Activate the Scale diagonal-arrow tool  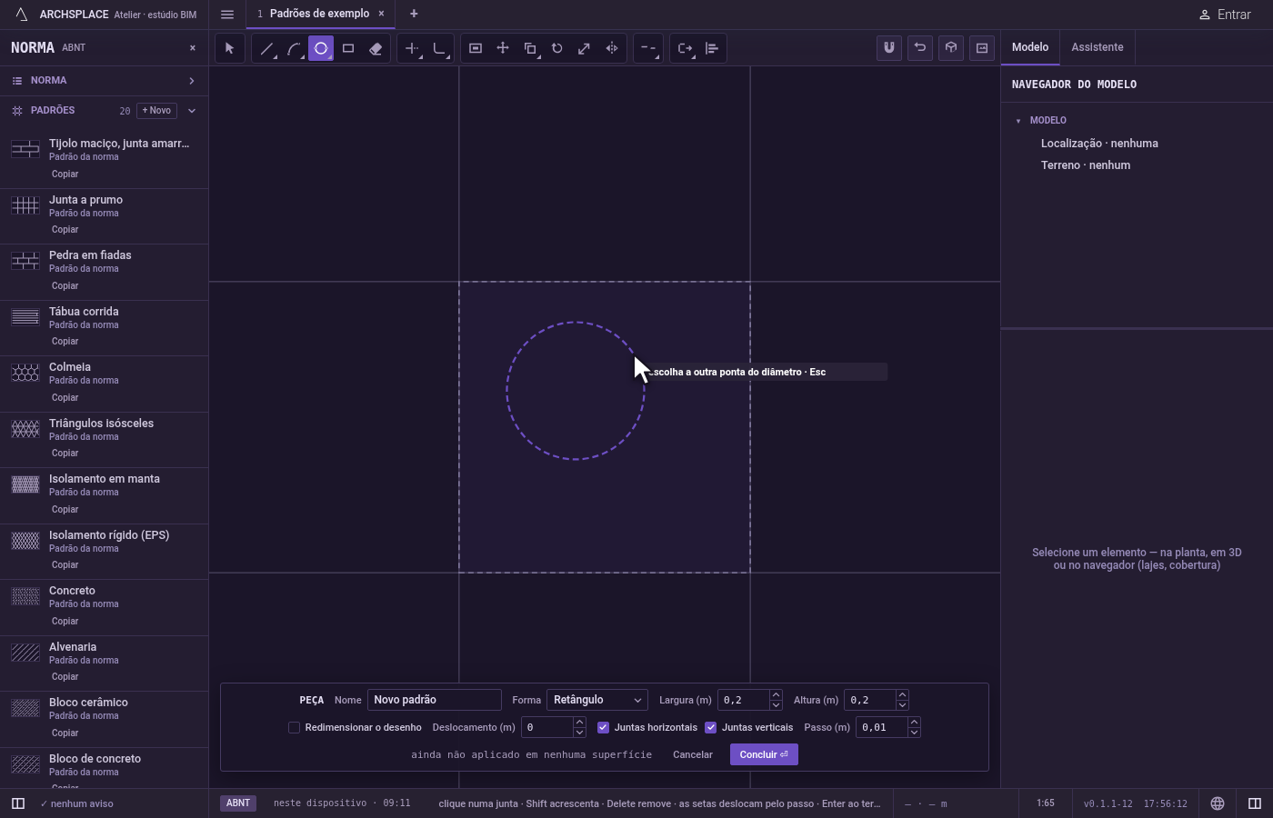[x=585, y=48]
